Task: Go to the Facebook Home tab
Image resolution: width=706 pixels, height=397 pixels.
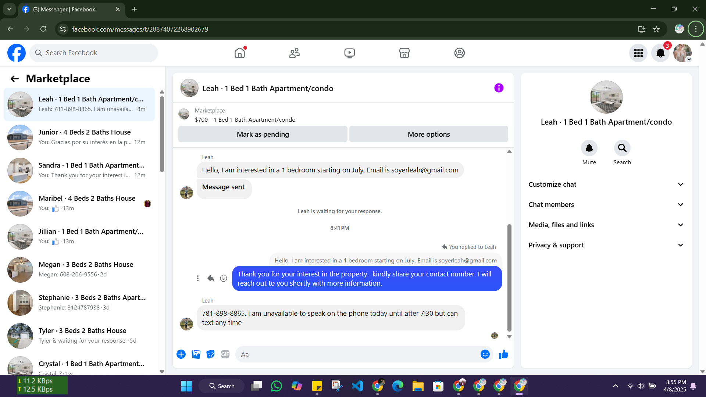Action: (x=240, y=53)
